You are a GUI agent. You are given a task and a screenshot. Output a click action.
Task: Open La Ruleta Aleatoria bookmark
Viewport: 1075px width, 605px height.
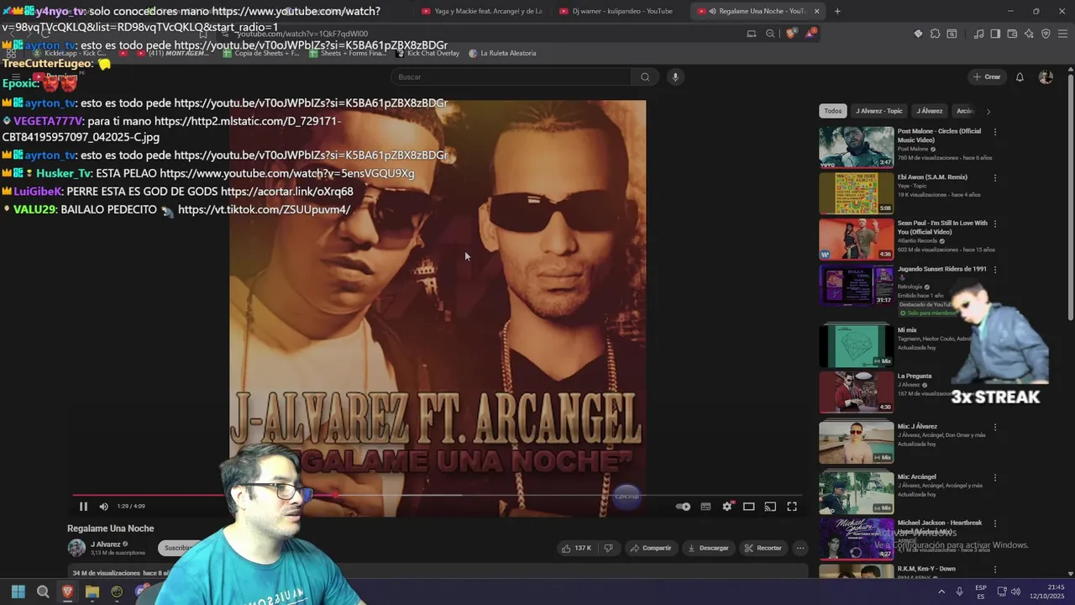click(x=502, y=53)
